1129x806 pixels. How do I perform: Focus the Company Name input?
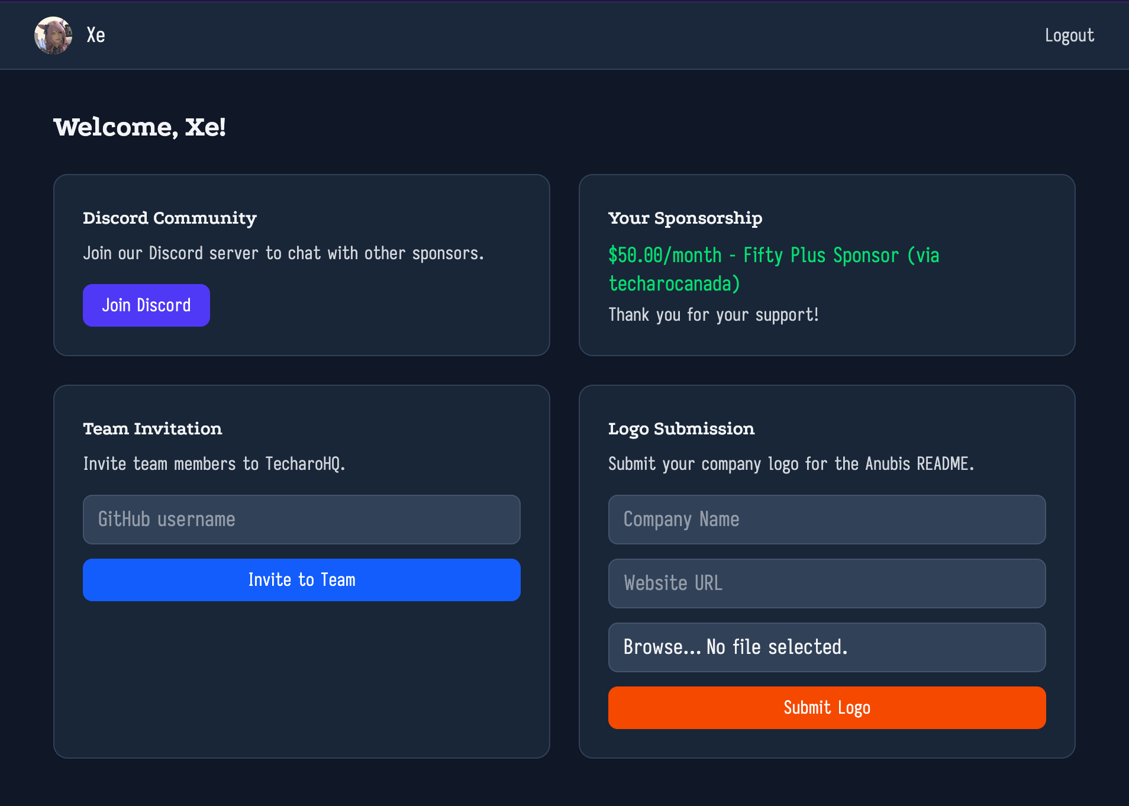coord(827,520)
